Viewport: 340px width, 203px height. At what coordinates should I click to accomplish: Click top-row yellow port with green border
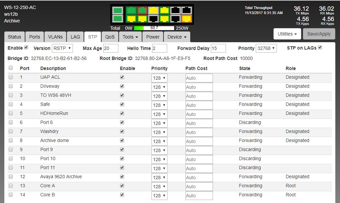[164, 10]
